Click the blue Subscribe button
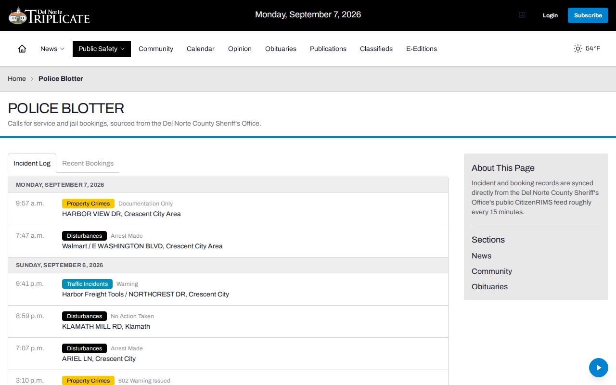 [588, 15]
